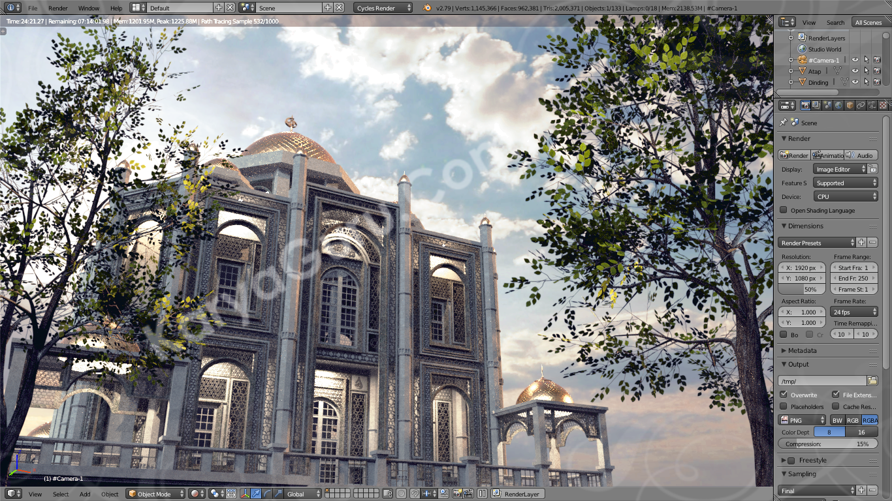Switch to the Render Layers properties icon

point(816,105)
